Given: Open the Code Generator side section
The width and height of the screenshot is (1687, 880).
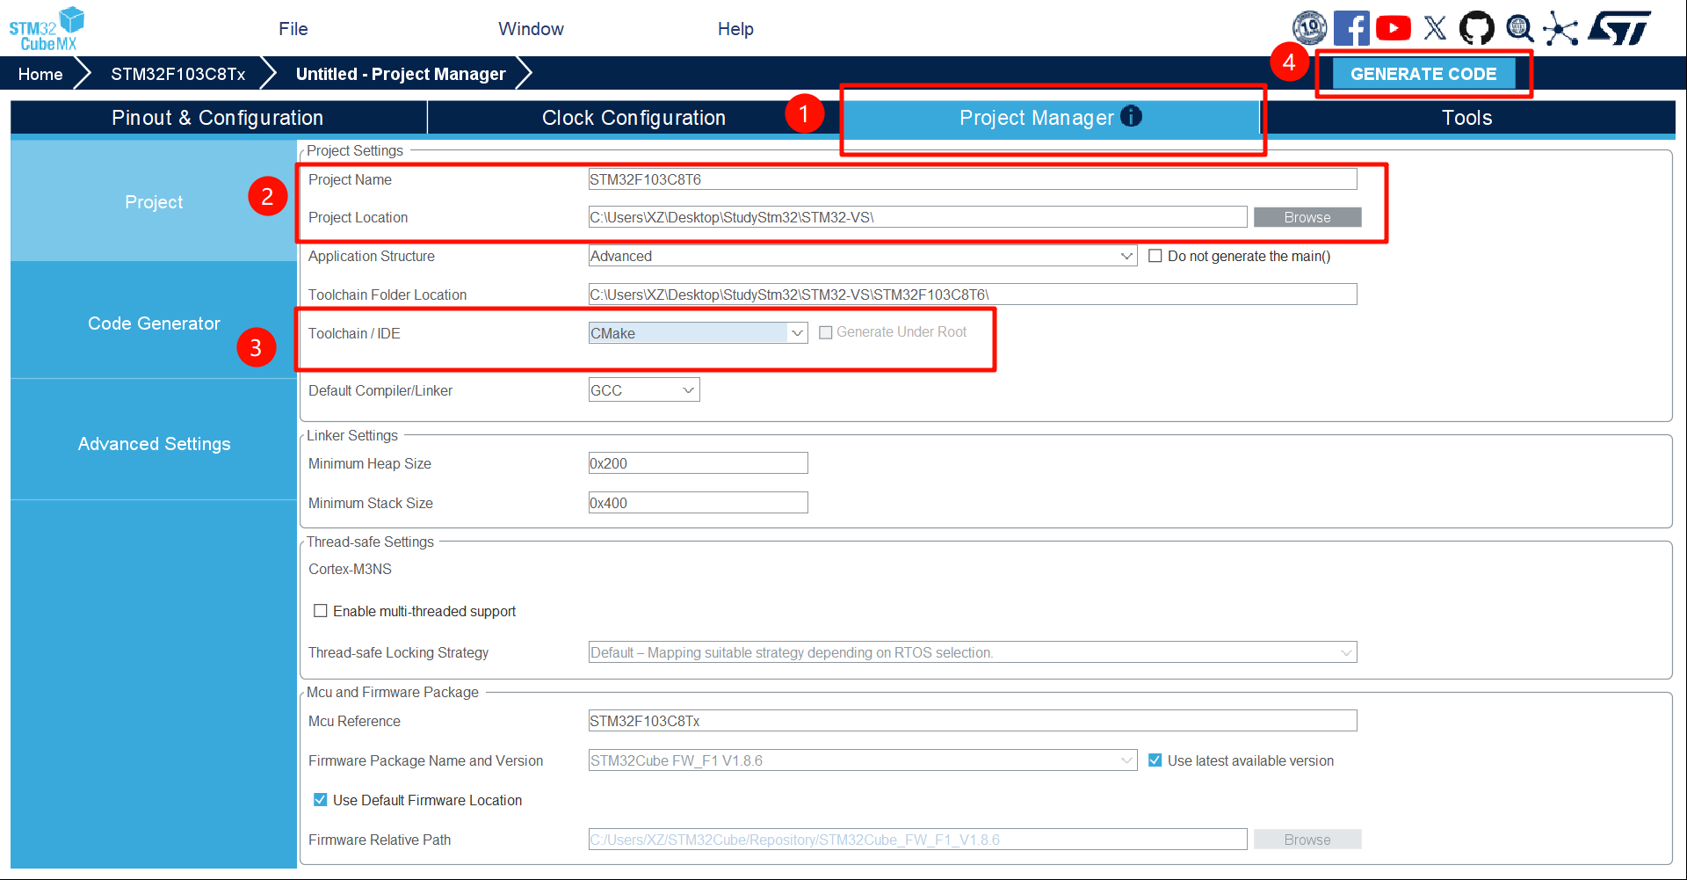Looking at the screenshot, I should pyautogui.click(x=154, y=323).
